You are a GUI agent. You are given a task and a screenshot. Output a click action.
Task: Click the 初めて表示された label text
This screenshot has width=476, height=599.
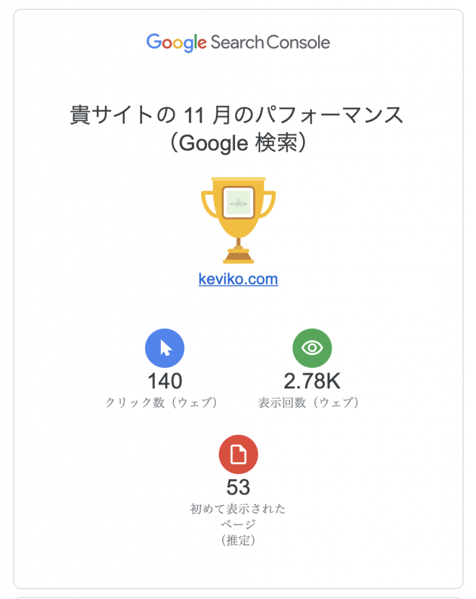[238, 509]
